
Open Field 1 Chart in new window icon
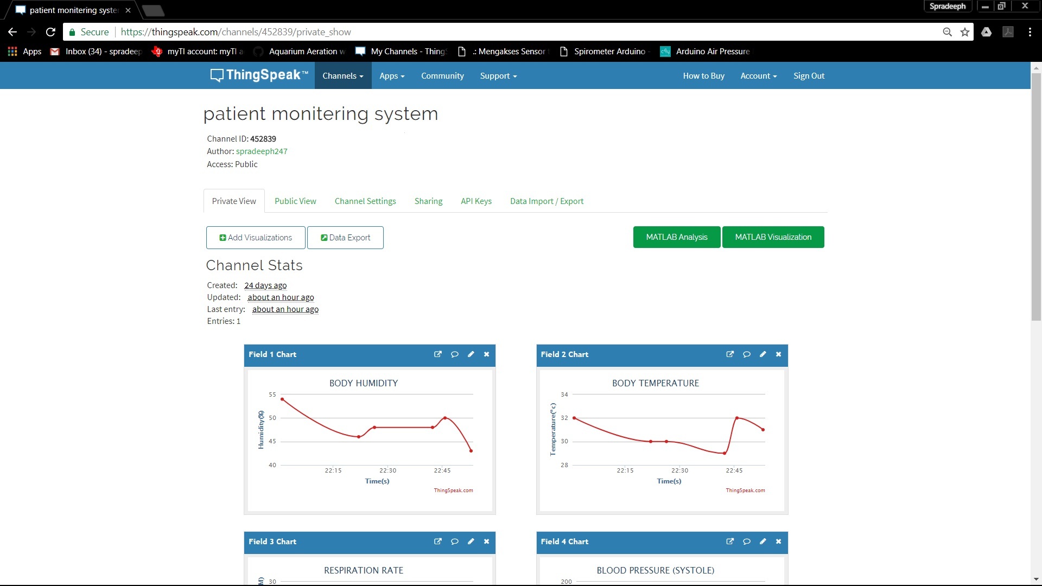pyautogui.click(x=438, y=354)
